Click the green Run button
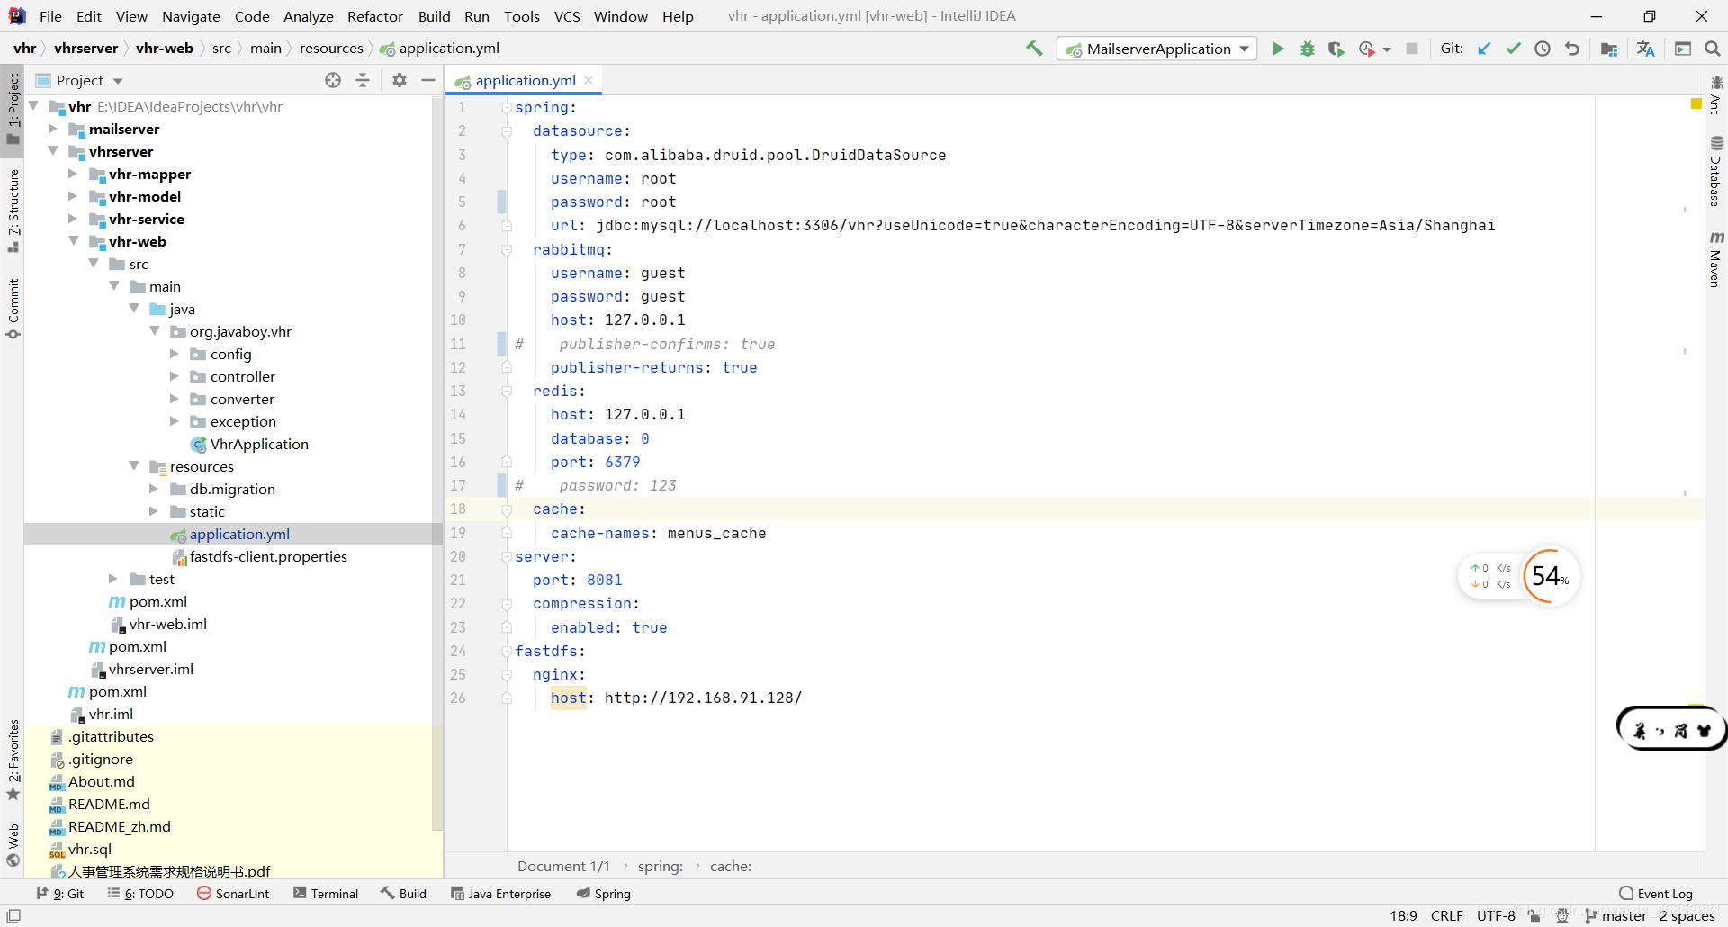This screenshot has height=927, width=1728. (x=1277, y=49)
